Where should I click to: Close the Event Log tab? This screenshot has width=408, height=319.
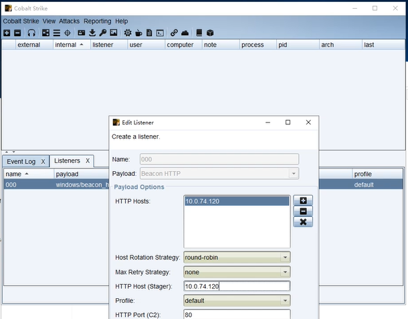point(43,162)
